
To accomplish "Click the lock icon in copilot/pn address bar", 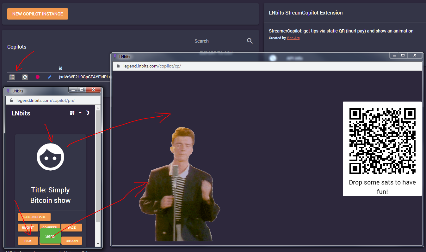I will coord(12,100).
